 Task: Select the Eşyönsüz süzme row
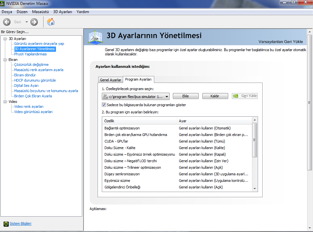click(177, 181)
